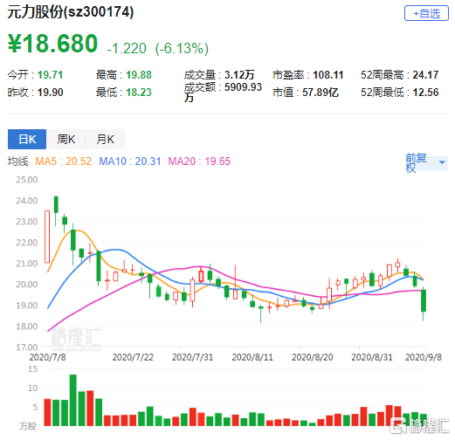455x440 pixels.
Task: Click the 17.00 price axis label
Action: [x=27, y=347]
